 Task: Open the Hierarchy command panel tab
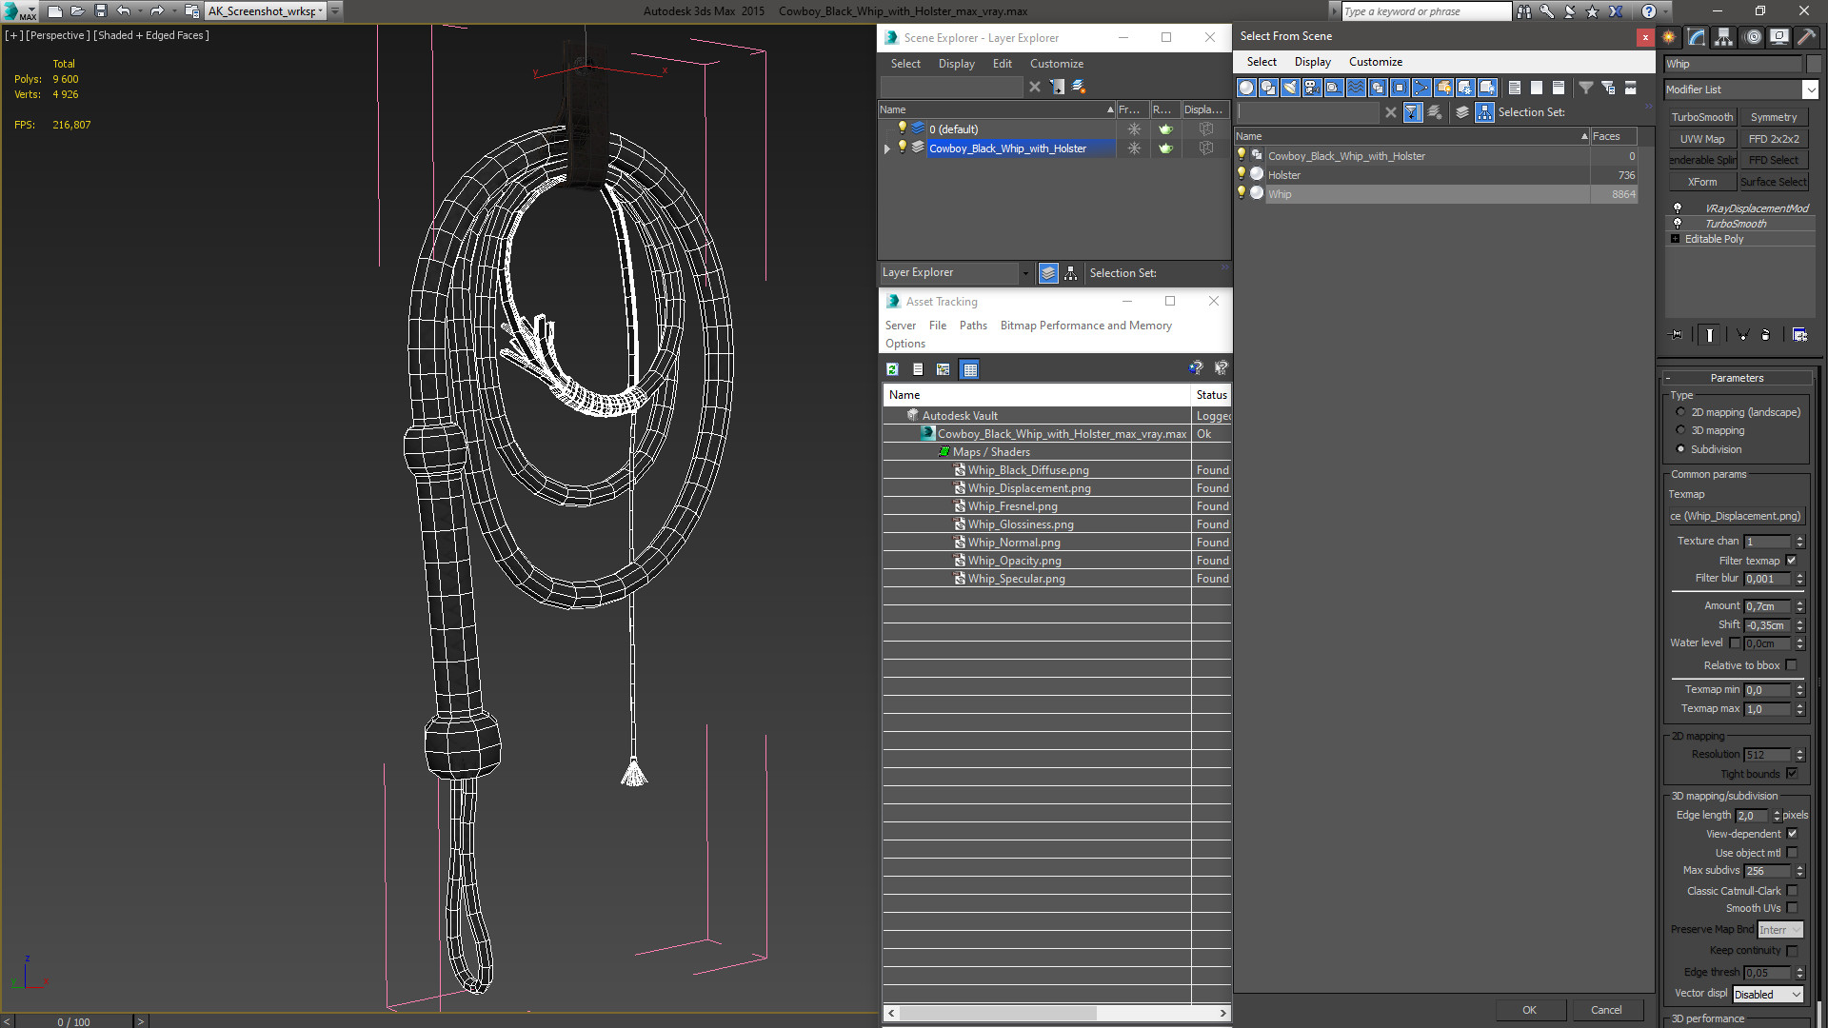pos(1724,37)
